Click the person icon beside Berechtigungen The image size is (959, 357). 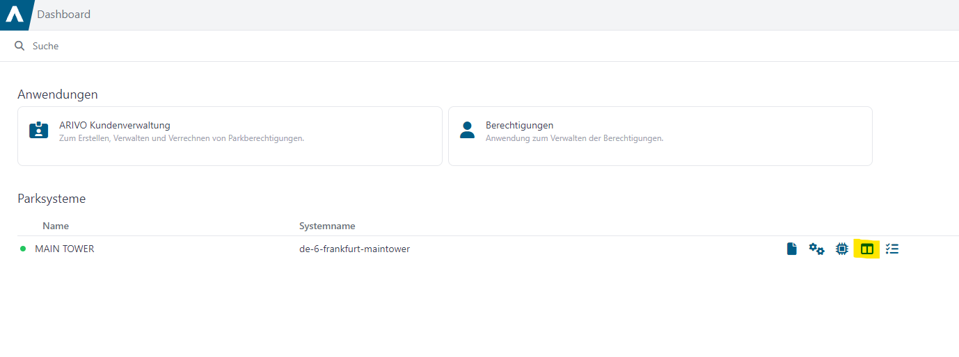468,131
